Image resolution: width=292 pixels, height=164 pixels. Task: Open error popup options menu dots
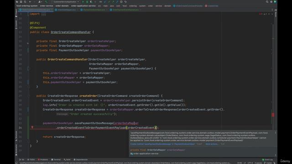click(x=276, y=133)
